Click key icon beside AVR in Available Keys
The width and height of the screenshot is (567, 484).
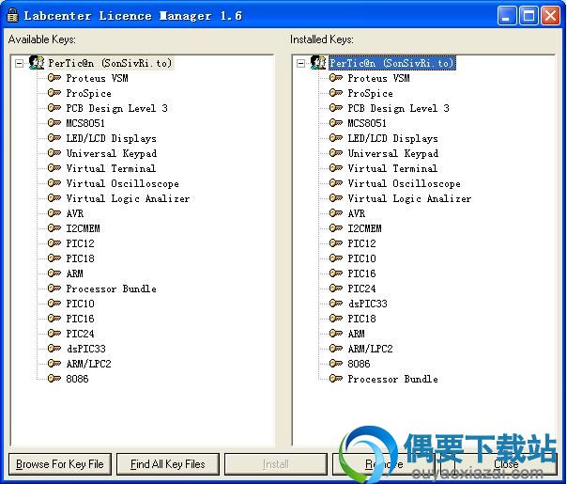point(54,213)
